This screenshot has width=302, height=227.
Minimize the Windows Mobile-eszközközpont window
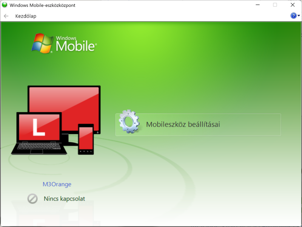[258, 5]
